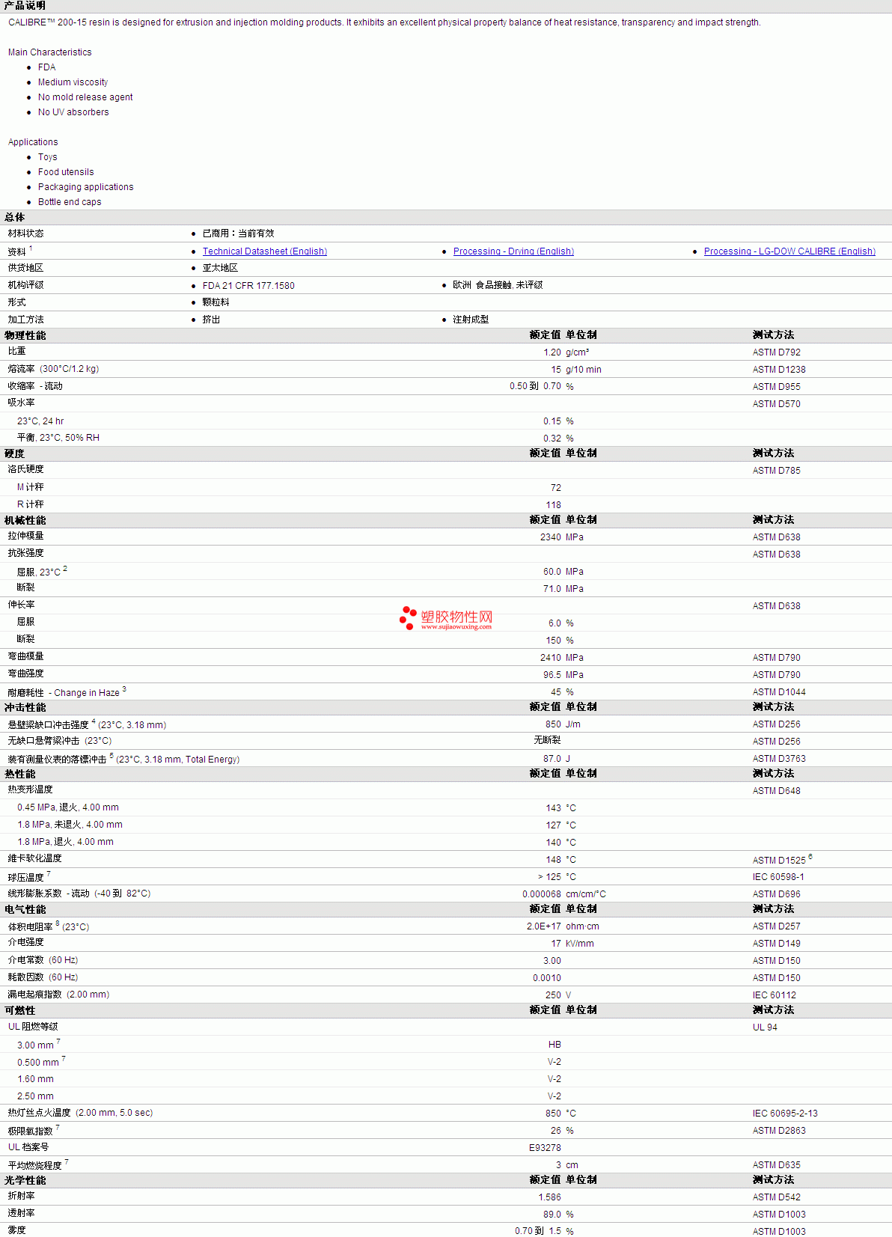Select test method 'ASTM D785'

pos(777,471)
